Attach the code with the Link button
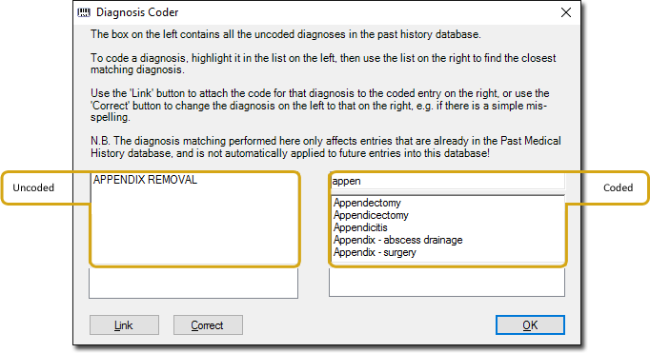This screenshot has width=650, height=353. [124, 325]
